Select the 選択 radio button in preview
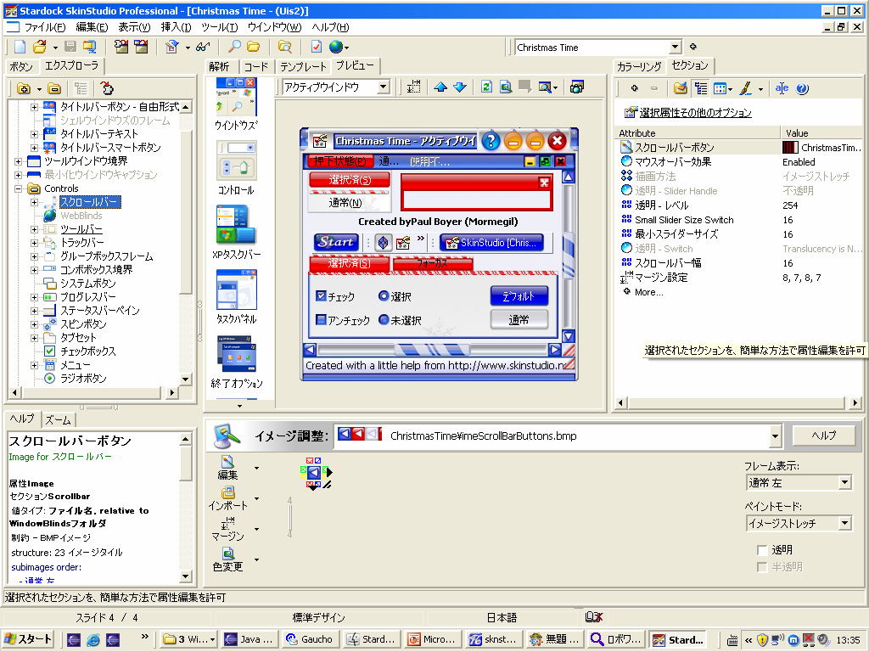Image resolution: width=869 pixels, height=652 pixels. tap(384, 296)
